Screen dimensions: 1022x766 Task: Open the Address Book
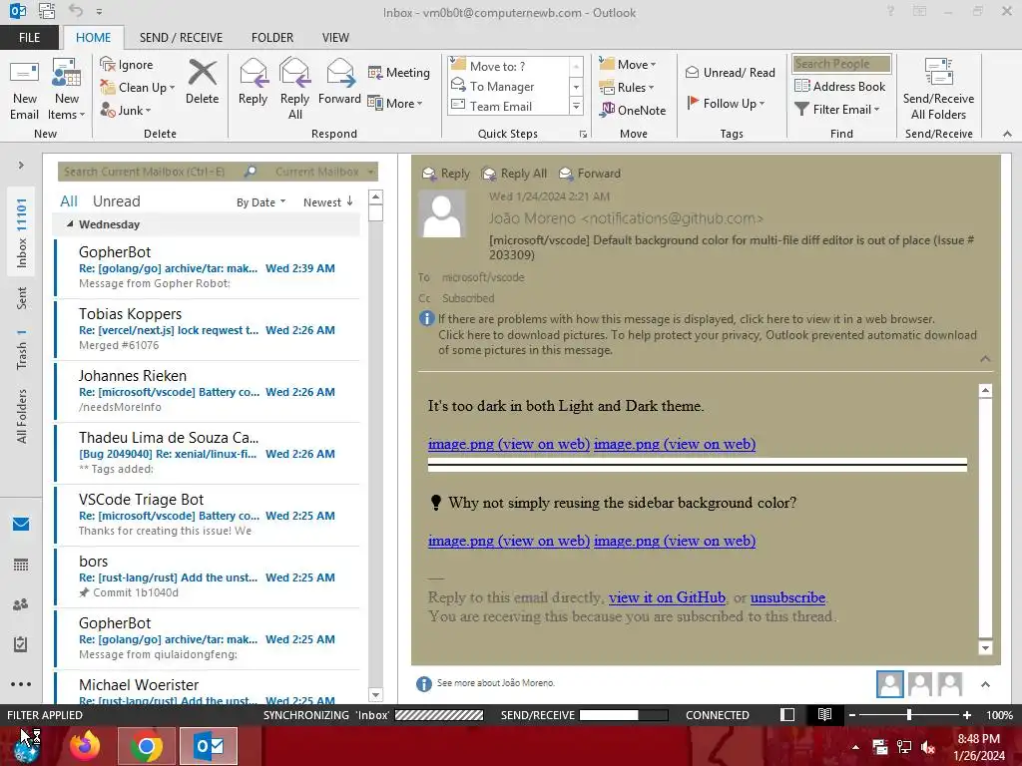pyautogui.click(x=839, y=86)
